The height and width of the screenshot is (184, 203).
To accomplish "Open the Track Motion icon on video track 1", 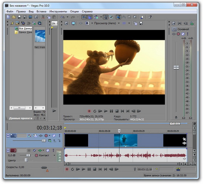I will pos(35,136).
